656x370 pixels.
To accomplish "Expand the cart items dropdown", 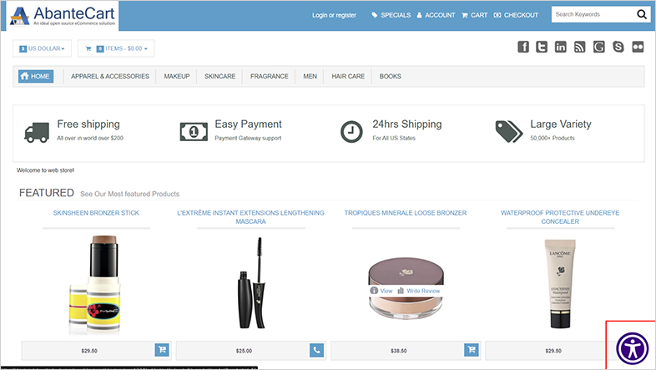I will click(x=116, y=48).
